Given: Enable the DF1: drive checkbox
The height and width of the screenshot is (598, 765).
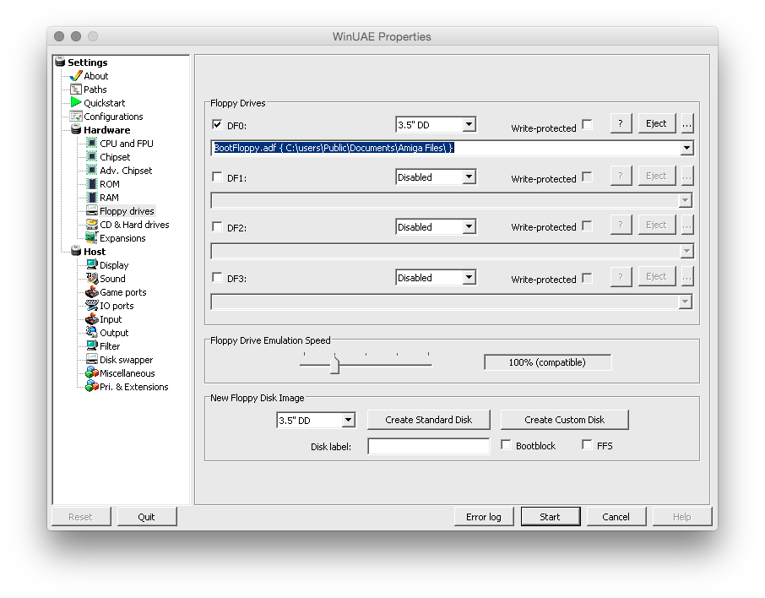Looking at the screenshot, I should 217,177.
